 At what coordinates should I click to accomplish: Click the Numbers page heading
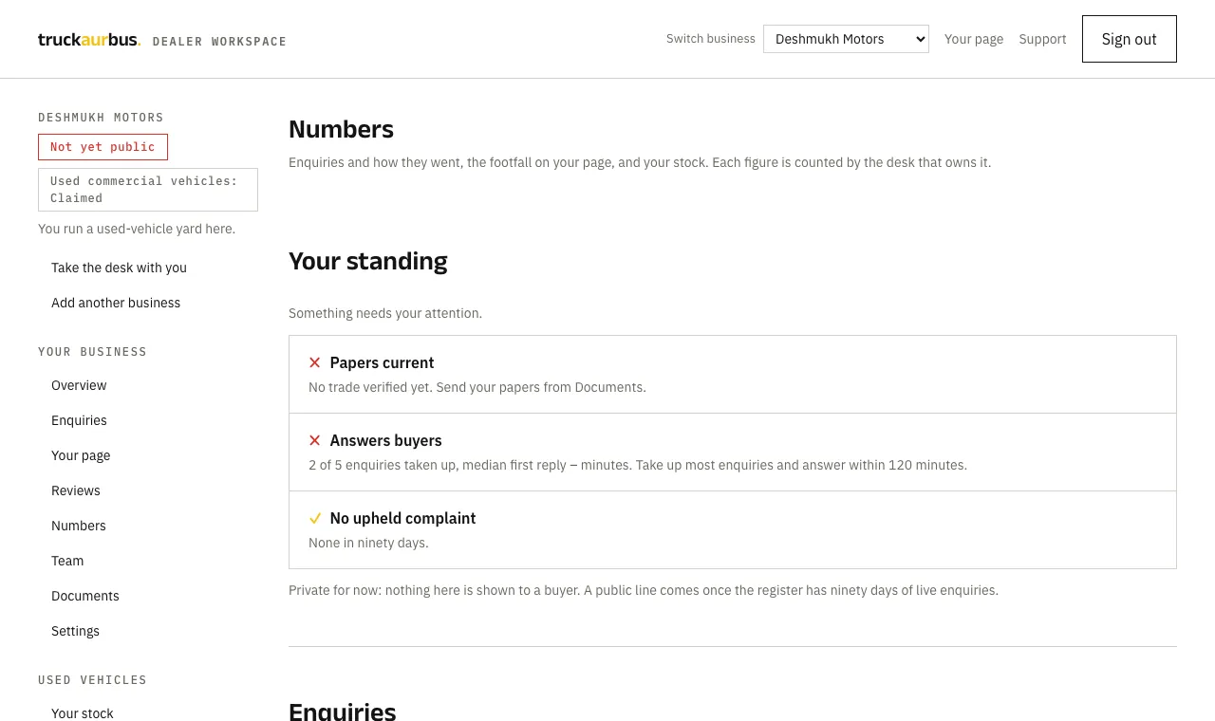[x=341, y=129]
